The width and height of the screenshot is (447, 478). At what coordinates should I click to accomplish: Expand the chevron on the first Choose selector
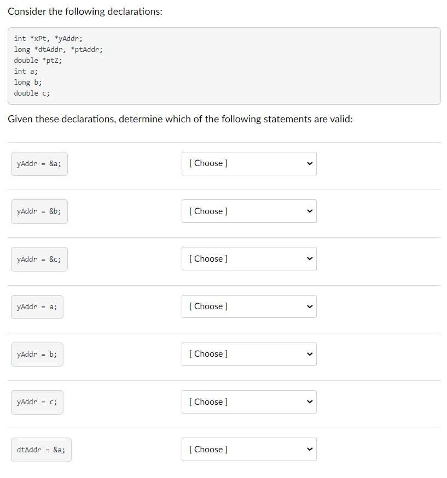[x=310, y=163]
